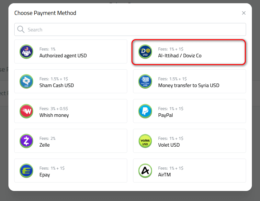Viewport: 260px width, 201px height.
Task: Focus the Search payment methods field
Action: click(130, 29)
